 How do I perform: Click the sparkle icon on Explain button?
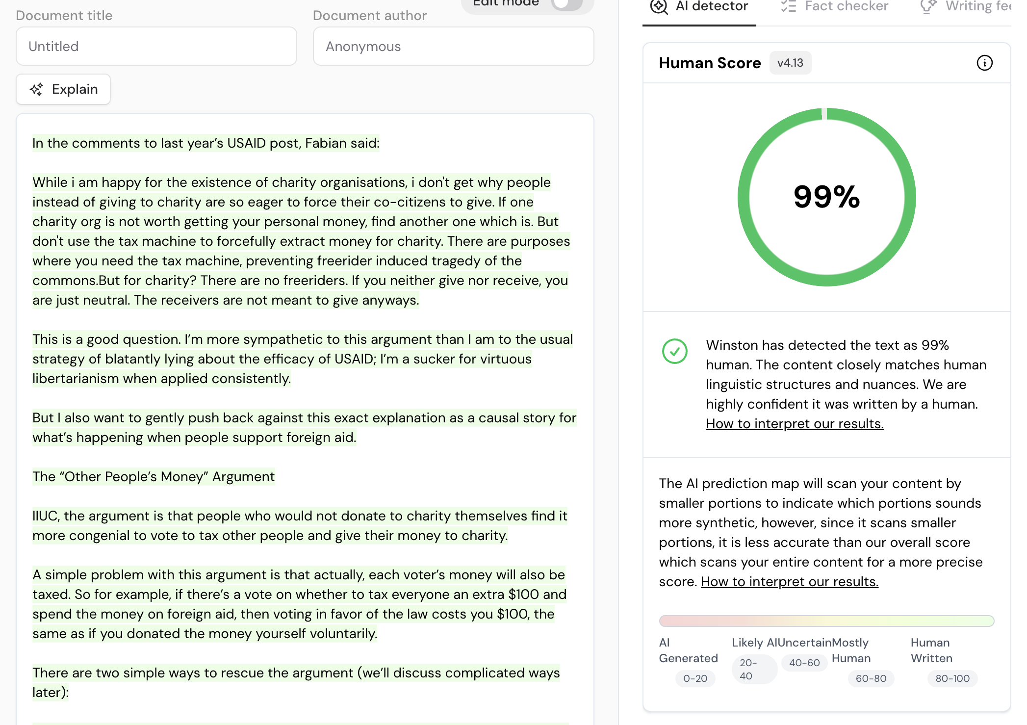pyautogui.click(x=36, y=89)
